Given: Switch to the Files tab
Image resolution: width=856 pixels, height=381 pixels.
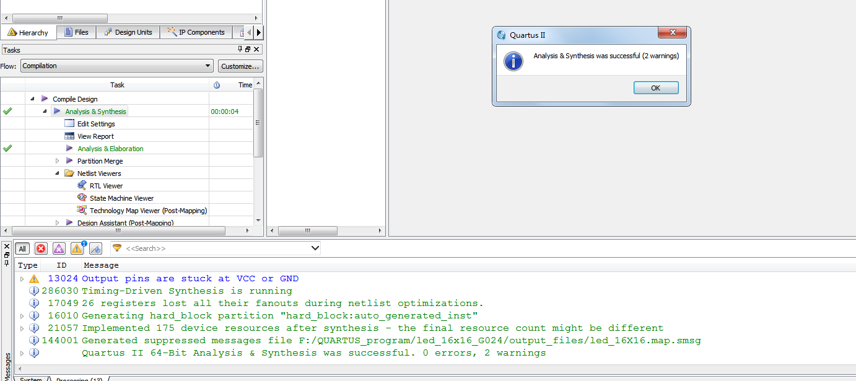Looking at the screenshot, I should point(76,32).
